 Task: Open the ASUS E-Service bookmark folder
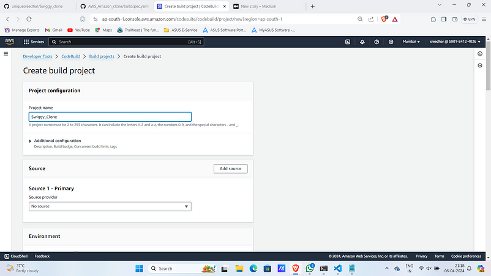[181, 30]
